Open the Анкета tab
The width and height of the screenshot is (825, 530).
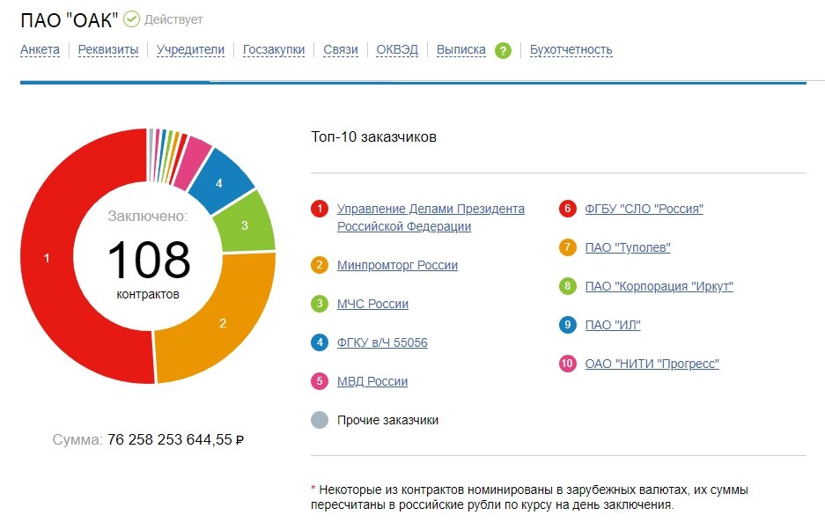[x=40, y=49]
